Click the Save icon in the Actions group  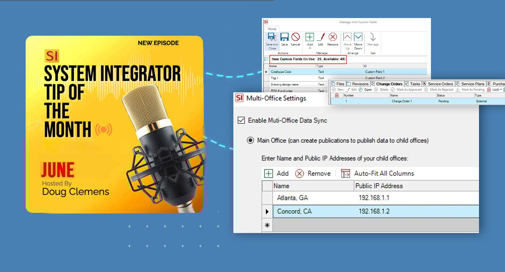point(284,37)
